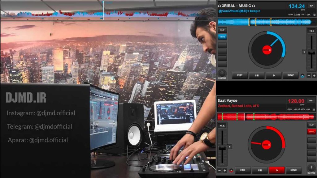Click the blank pad directly below red VINYL
The width and height of the screenshot is (317, 178).
[x=311, y=140]
